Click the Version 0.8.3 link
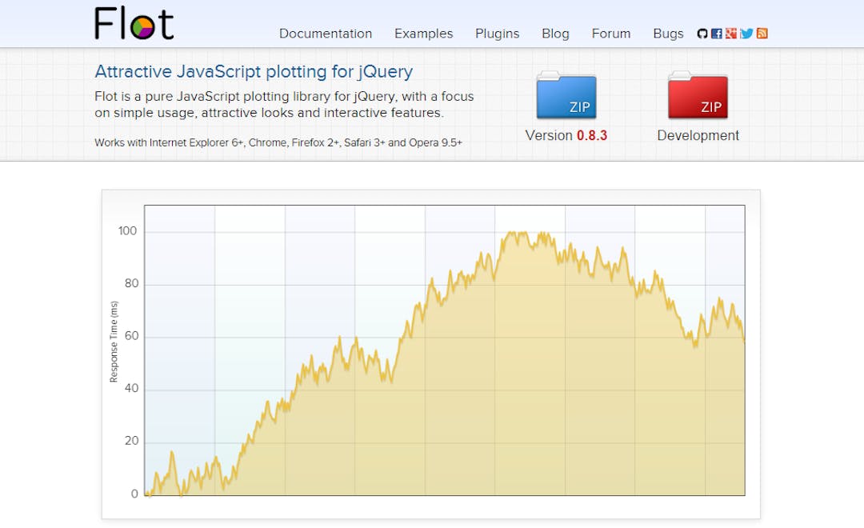 (566, 135)
